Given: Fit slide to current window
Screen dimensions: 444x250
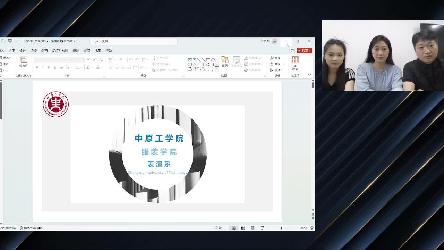Looking at the screenshot, I should pos(312,228).
